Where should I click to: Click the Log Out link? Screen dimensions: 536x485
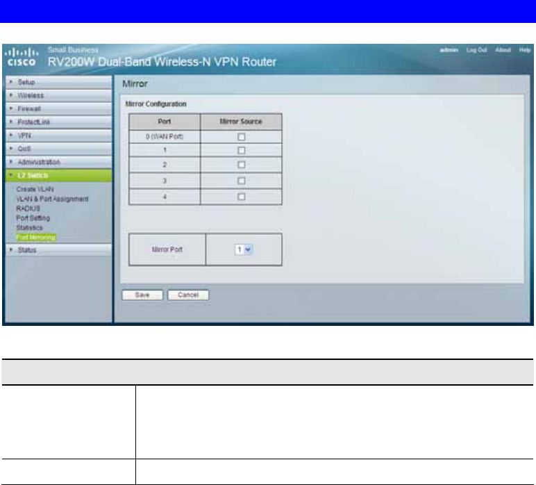pyautogui.click(x=476, y=50)
